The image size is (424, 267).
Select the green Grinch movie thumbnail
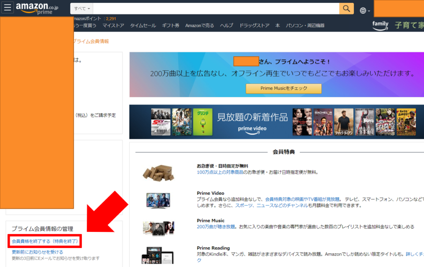pyautogui.click(x=203, y=122)
